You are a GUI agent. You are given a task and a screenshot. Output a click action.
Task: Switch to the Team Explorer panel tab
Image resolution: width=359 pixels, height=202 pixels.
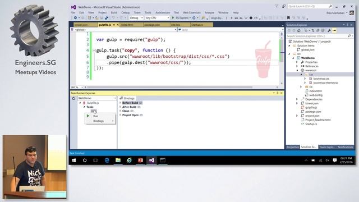tap(327, 147)
